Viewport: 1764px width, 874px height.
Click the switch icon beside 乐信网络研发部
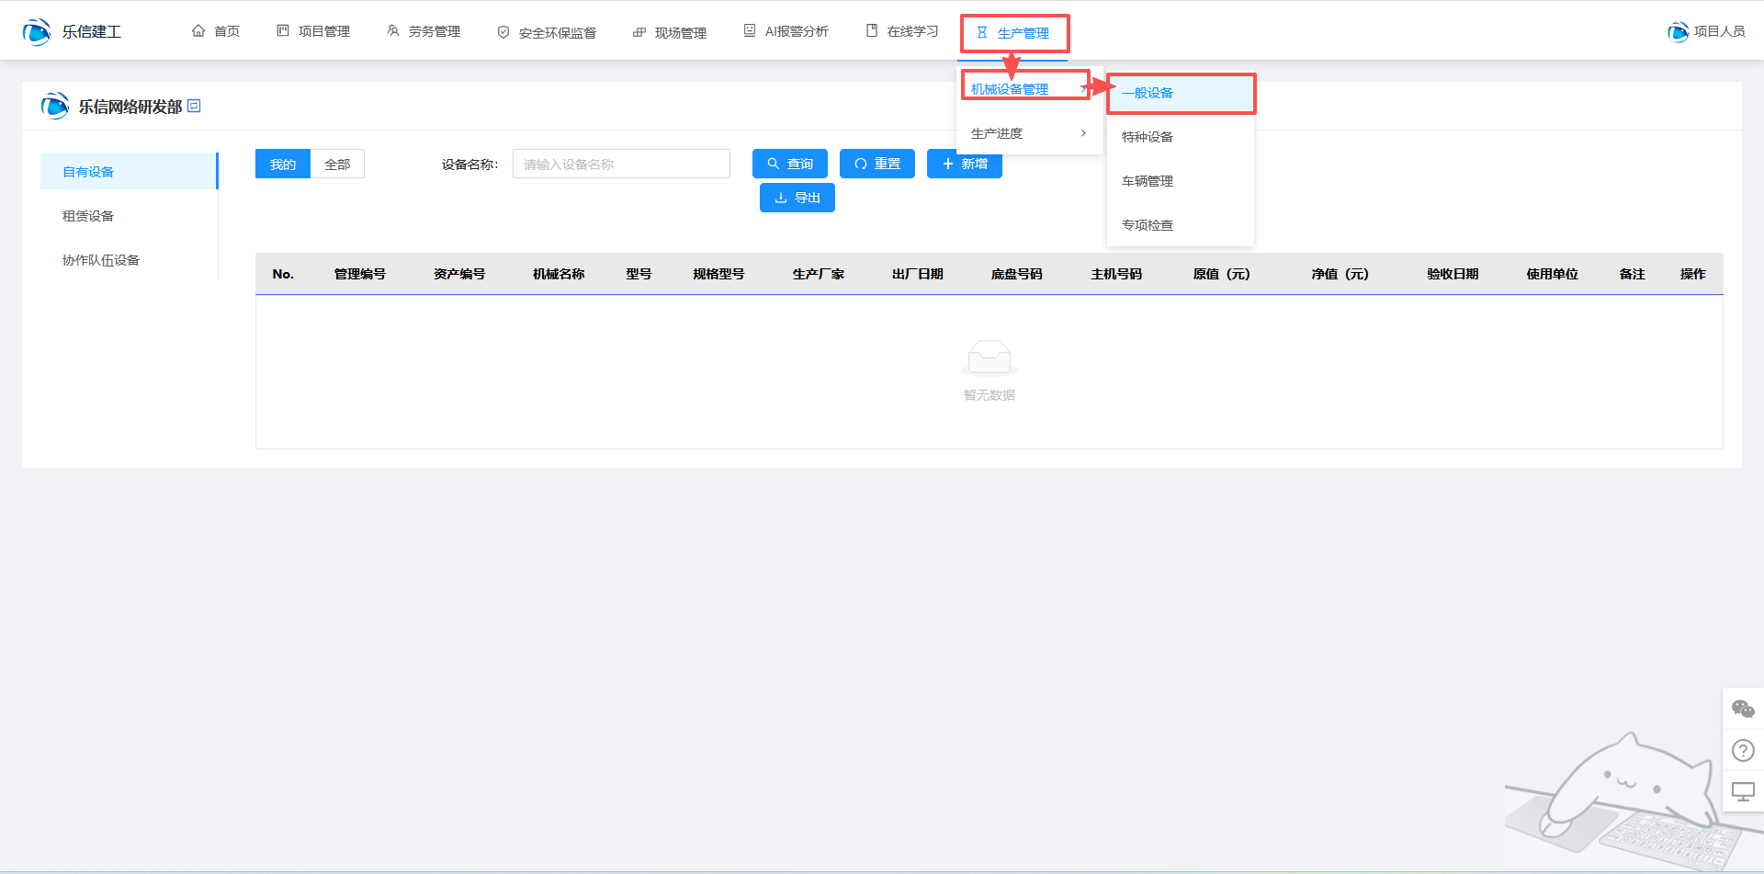pyautogui.click(x=194, y=107)
